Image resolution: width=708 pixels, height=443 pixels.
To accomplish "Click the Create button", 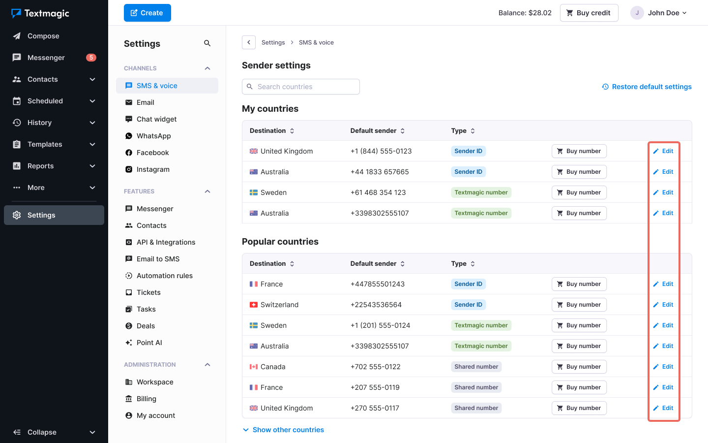I will 147,13.
